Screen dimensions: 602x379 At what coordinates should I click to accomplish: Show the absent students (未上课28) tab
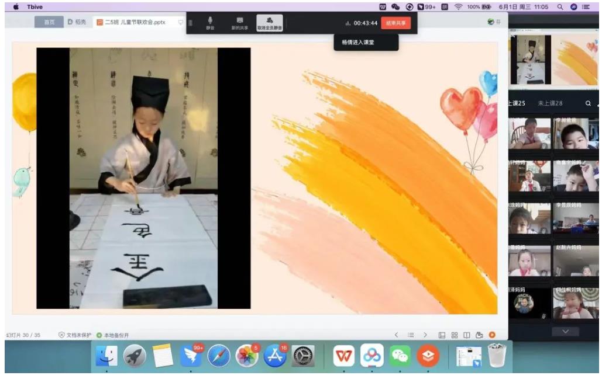click(x=550, y=103)
